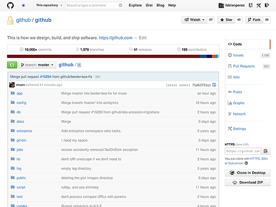This screenshot has height=207, width=276.
Task: Click fabianperez user avatar
Action: point(221,5)
